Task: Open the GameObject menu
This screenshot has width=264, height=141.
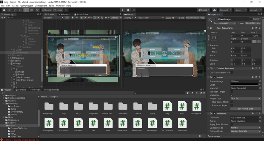Action: click(27, 5)
